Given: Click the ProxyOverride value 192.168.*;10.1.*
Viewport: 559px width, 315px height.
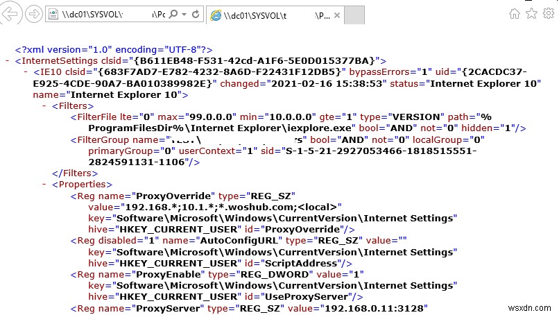Looking at the screenshot, I should pos(215,207).
